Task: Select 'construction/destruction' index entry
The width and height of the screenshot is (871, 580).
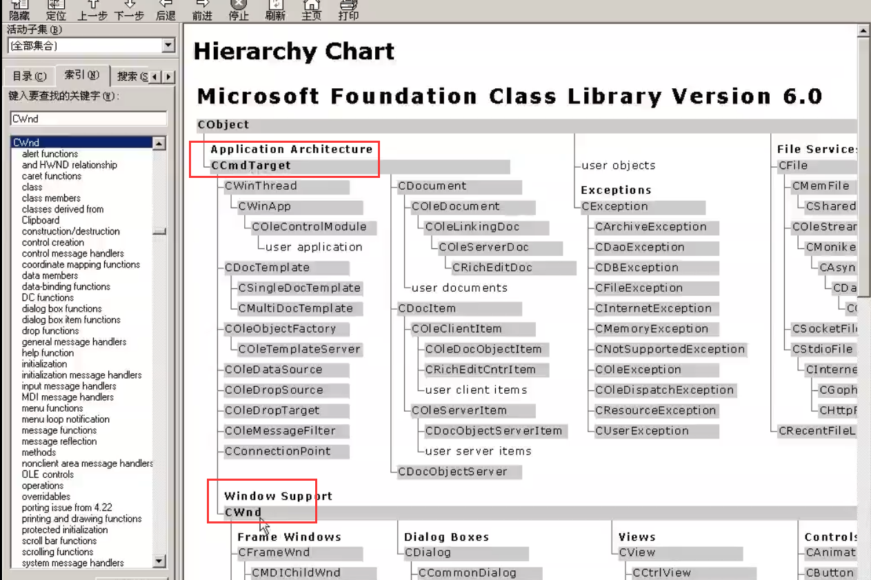Action: 70,231
